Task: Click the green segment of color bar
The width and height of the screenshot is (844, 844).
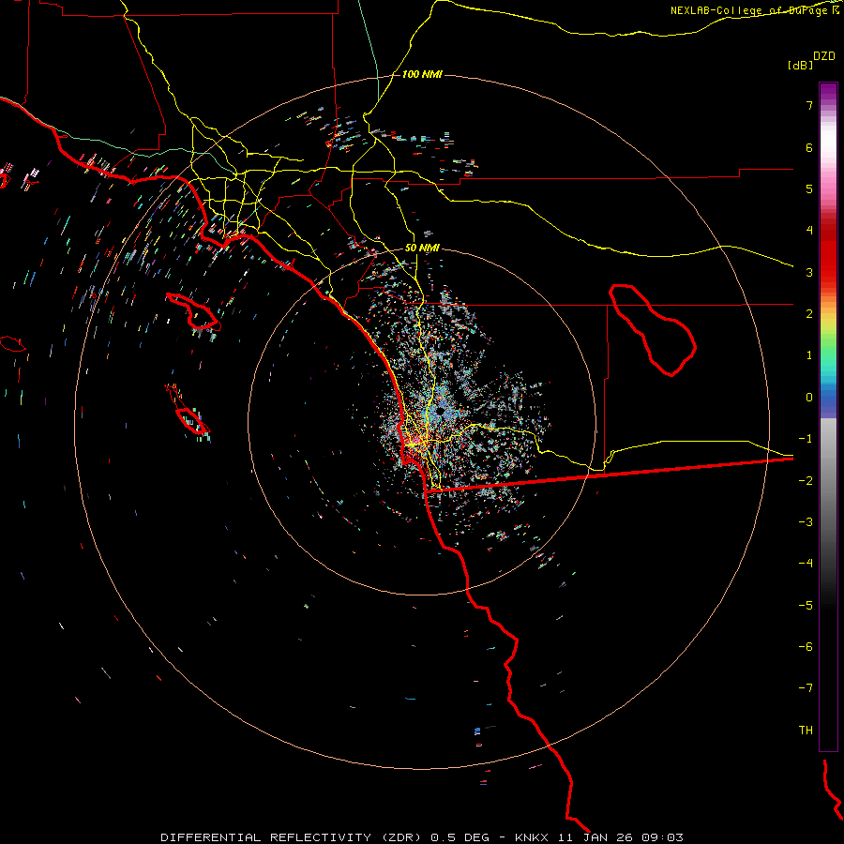Action: click(828, 347)
